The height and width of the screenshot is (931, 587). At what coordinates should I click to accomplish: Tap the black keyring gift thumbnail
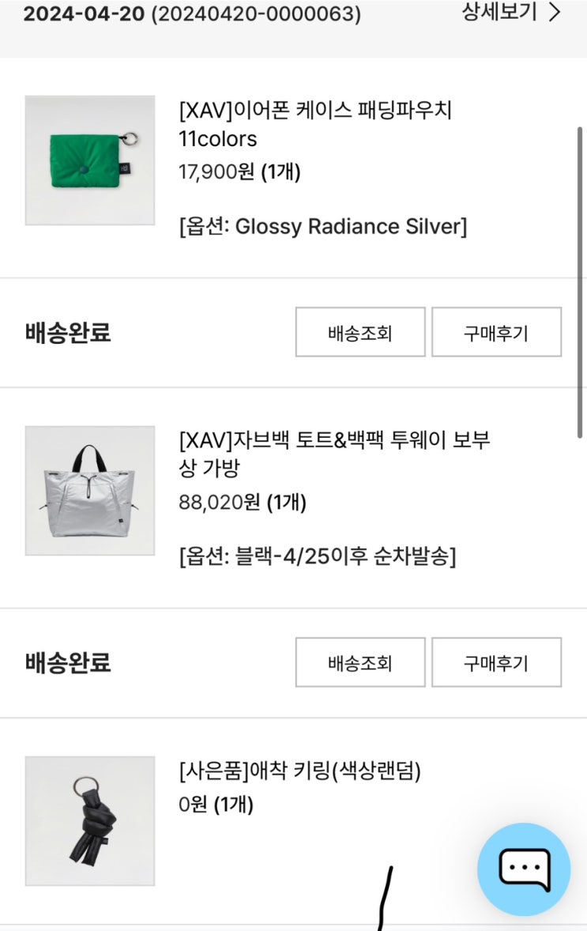pos(90,820)
